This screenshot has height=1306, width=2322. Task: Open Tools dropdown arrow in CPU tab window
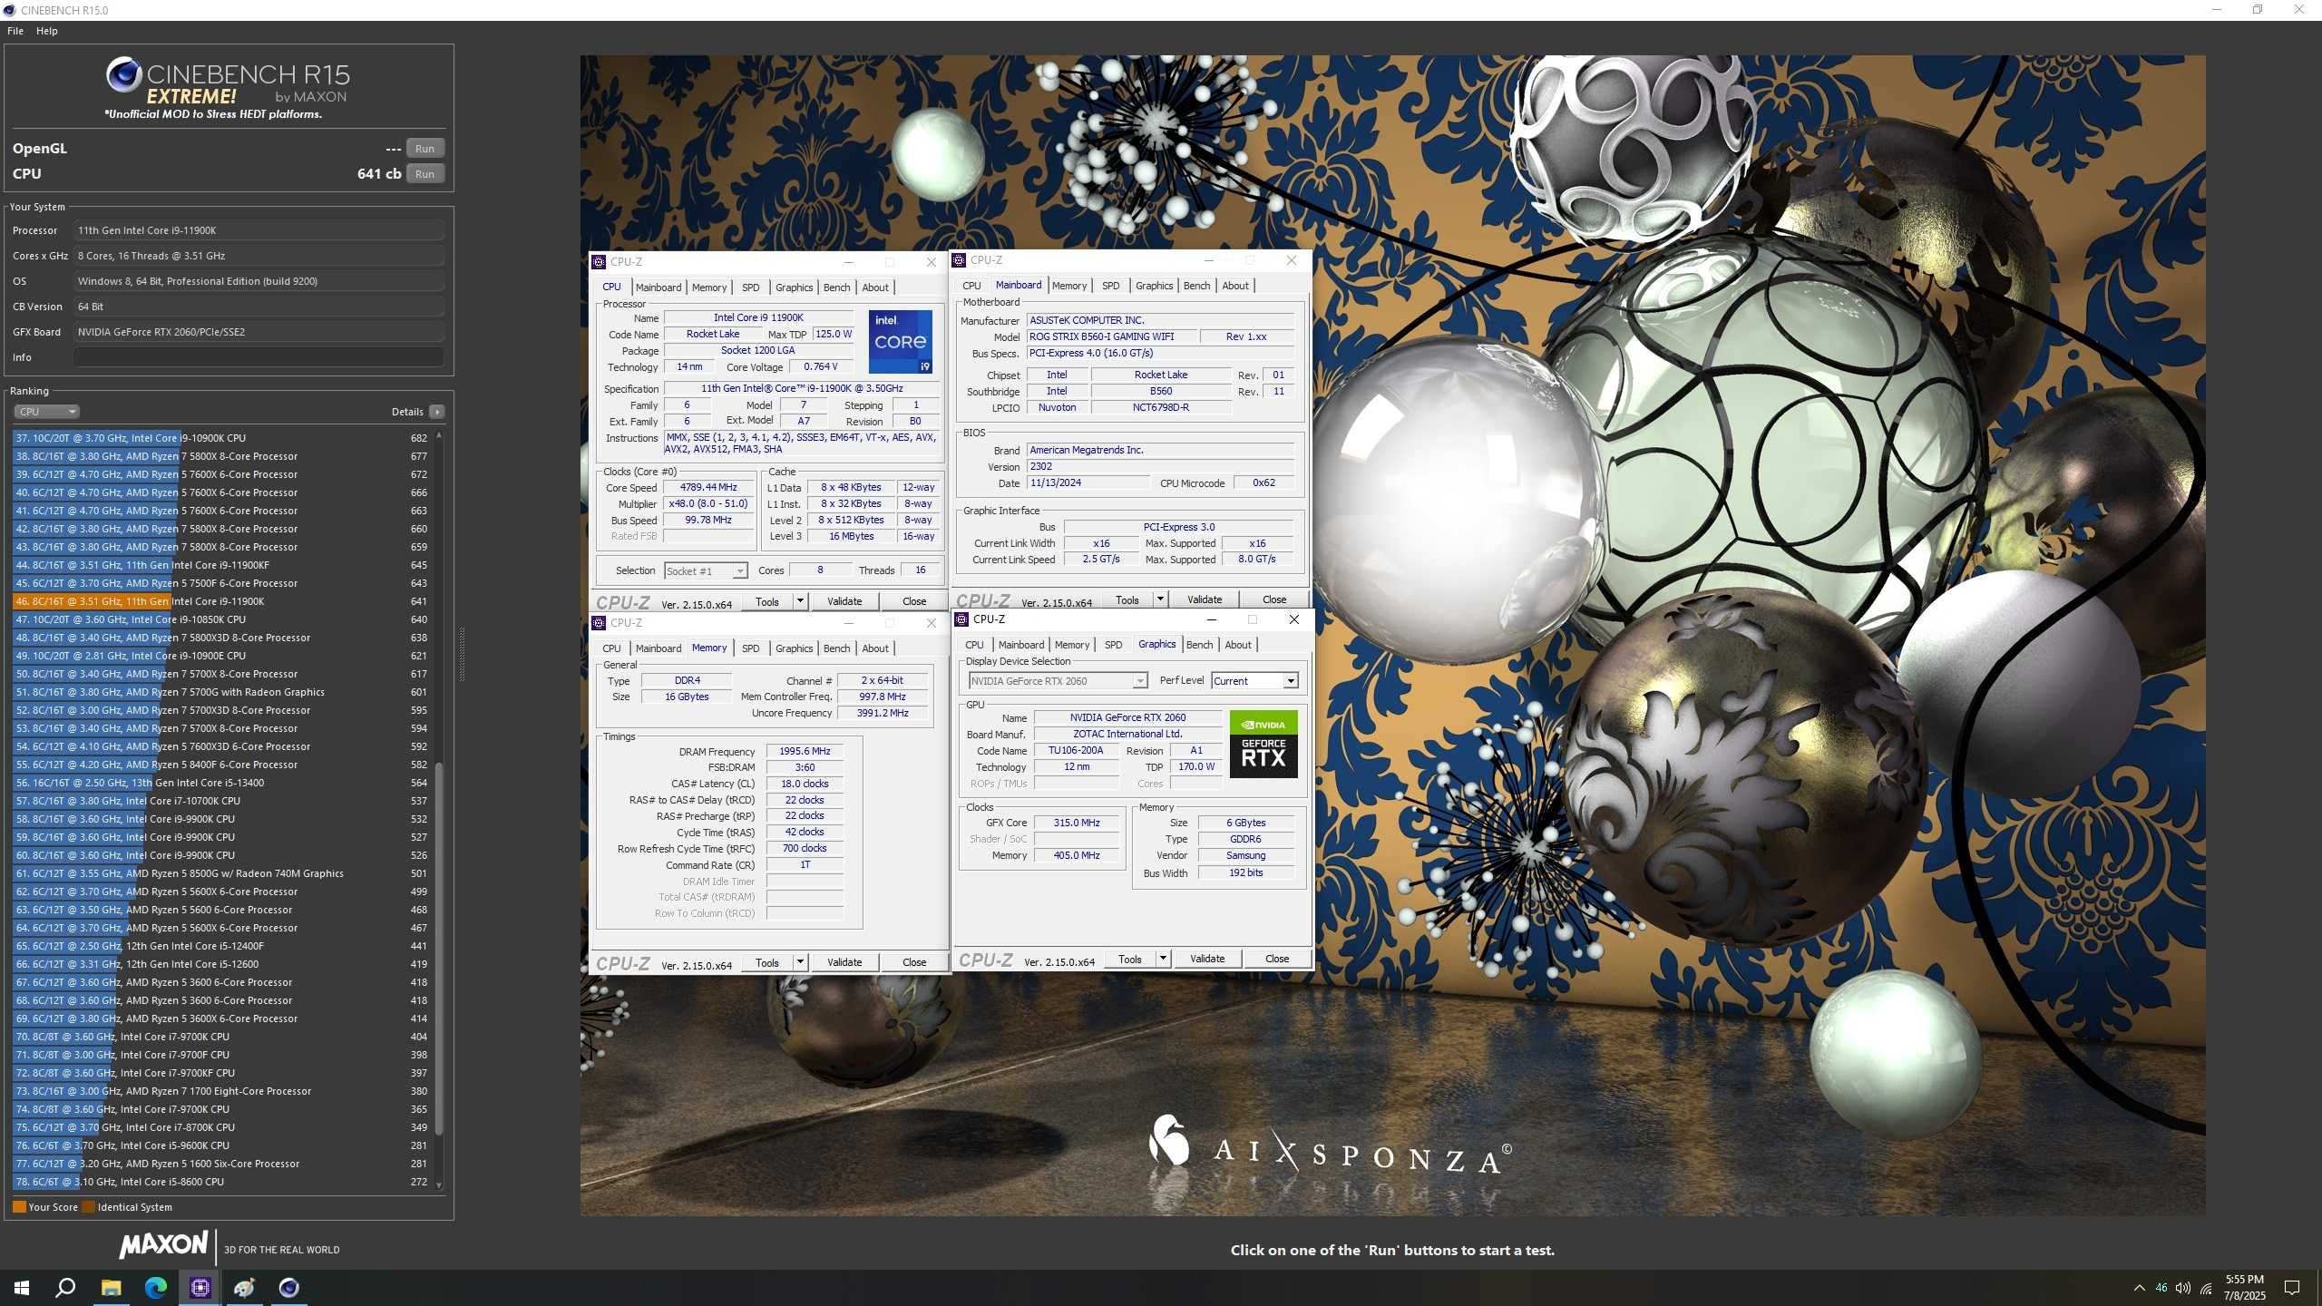pyautogui.click(x=800, y=601)
